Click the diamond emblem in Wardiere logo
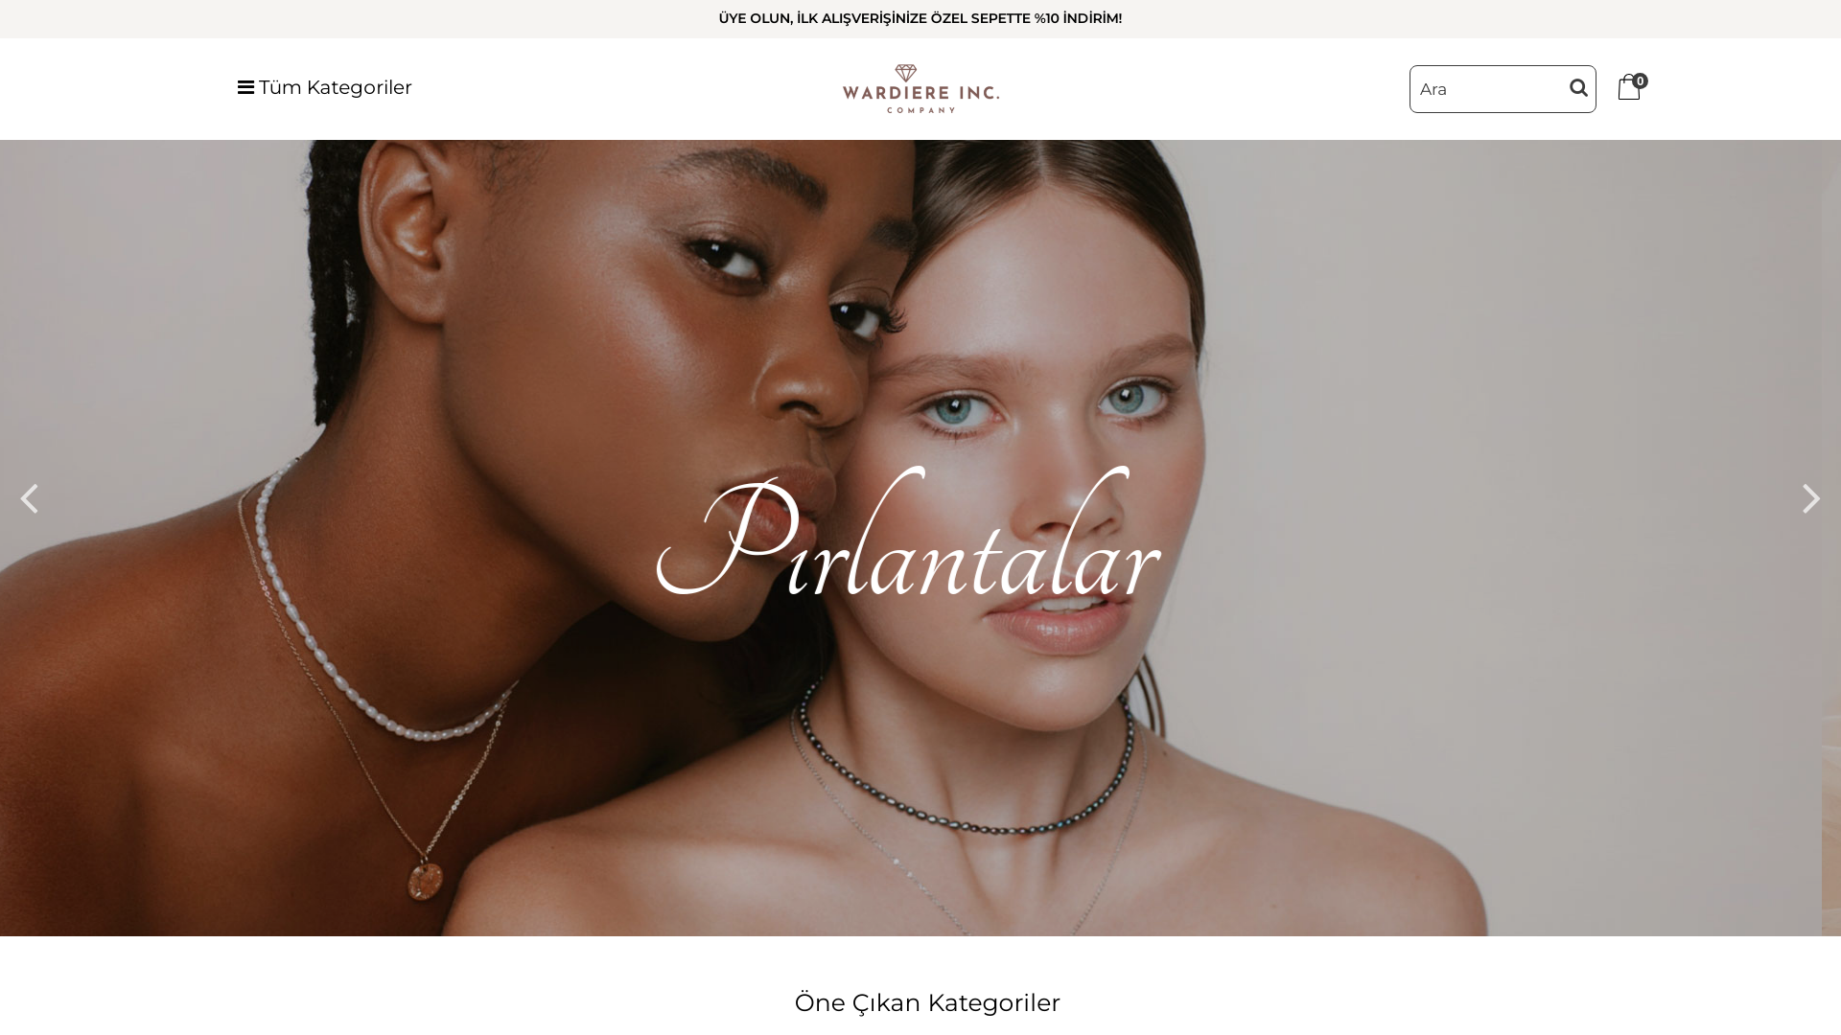The width and height of the screenshot is (1841, 1035). tap(906, 74)
